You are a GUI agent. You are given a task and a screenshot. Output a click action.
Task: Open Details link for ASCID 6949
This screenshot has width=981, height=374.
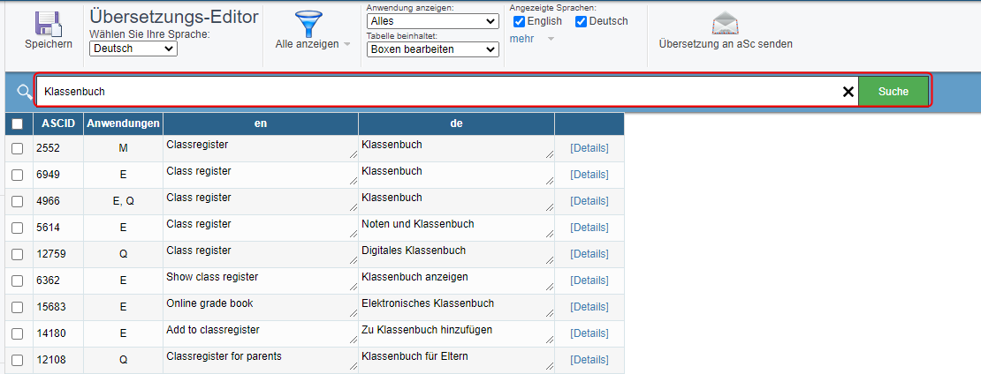(589, 175)
